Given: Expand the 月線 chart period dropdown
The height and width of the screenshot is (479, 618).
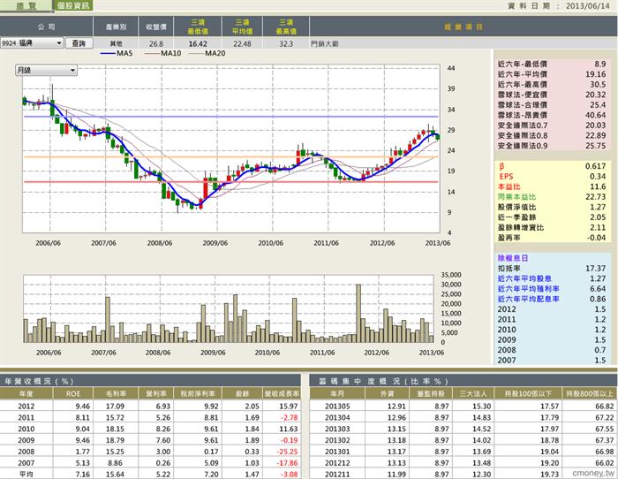Looking at the screenshot, I should point(46,70).
